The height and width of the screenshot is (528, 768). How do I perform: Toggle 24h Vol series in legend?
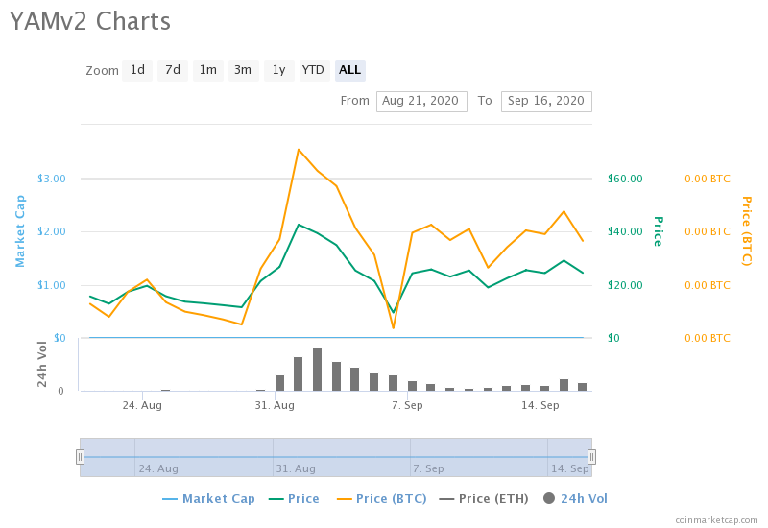575,499
